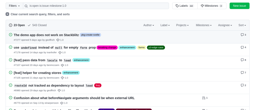Open author einarpersson's issues

click(x=52, y=103)
